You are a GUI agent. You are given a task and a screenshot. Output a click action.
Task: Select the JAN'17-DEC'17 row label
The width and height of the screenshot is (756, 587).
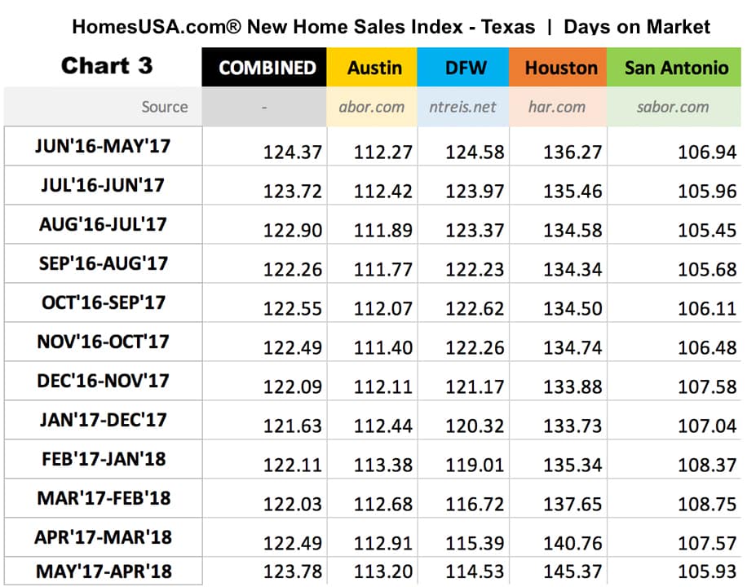[x=103, y=420]
